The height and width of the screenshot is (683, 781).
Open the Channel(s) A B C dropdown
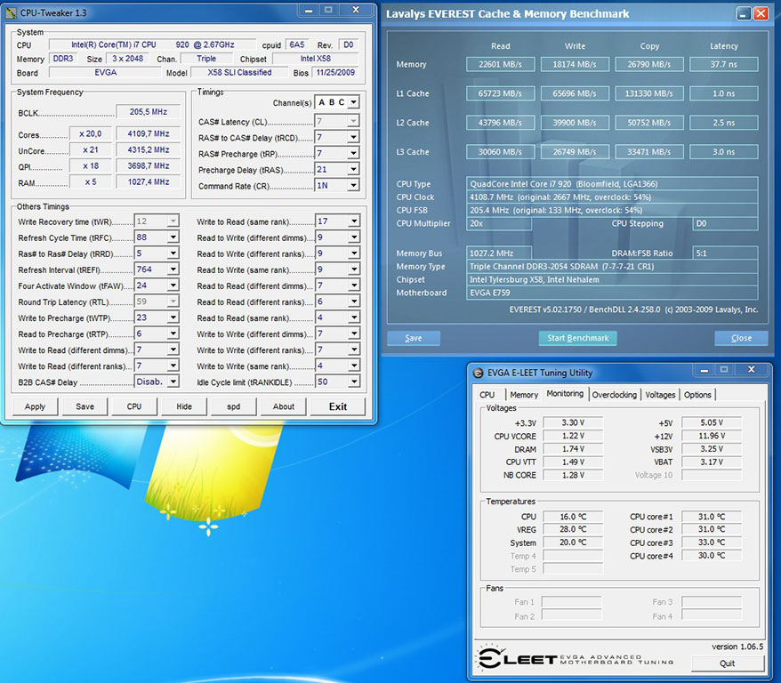coord(353,102)
